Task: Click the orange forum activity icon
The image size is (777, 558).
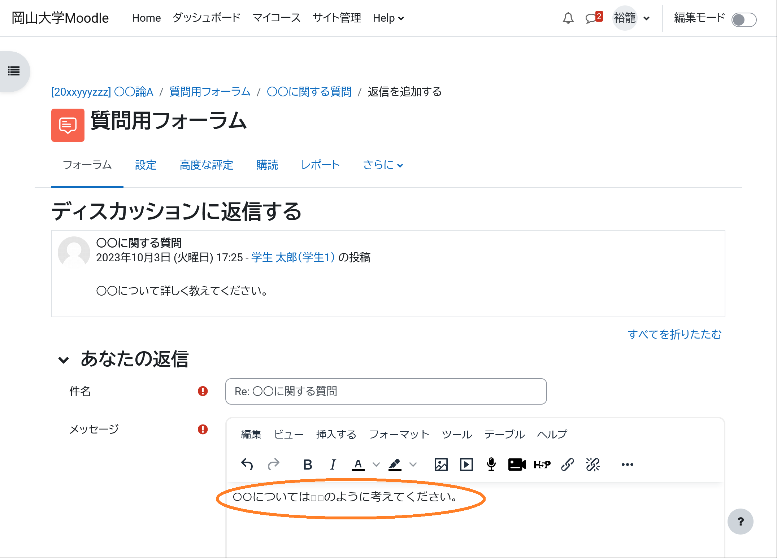Action: [x=68, y=125]
